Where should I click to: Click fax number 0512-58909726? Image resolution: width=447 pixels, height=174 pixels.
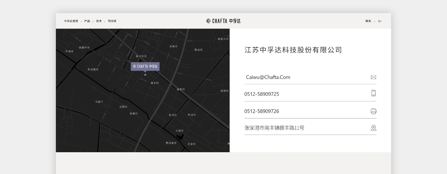tap(261, 111)
